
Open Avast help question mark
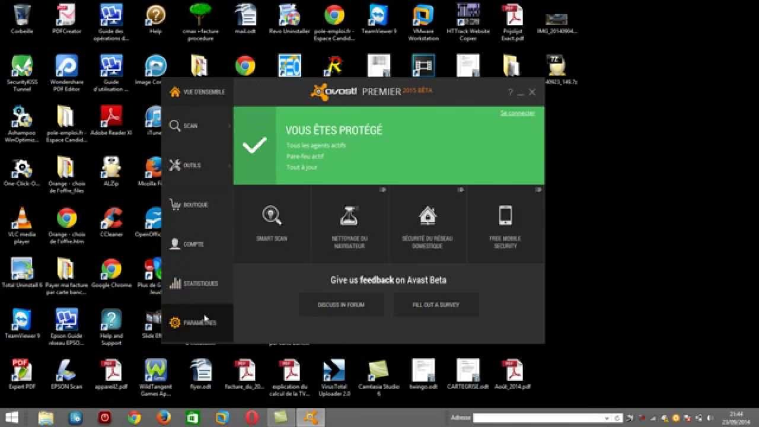click(x=510, y=93)
